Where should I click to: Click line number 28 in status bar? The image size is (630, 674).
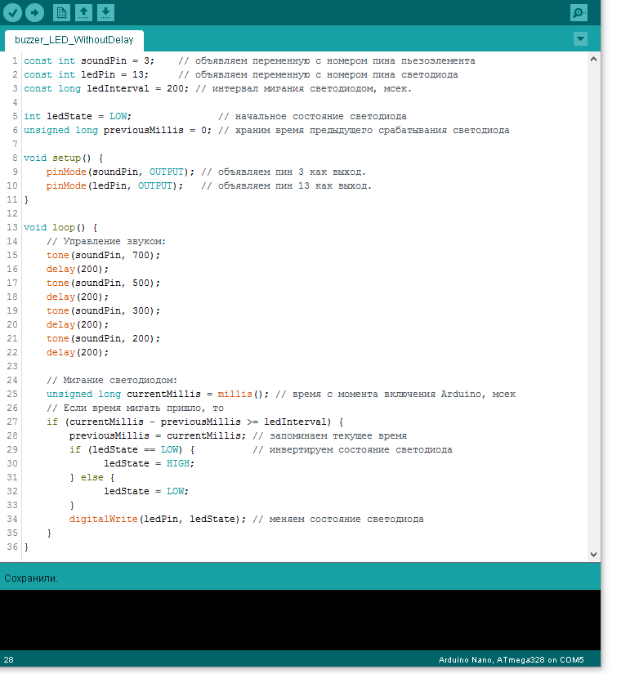(9, 659)
